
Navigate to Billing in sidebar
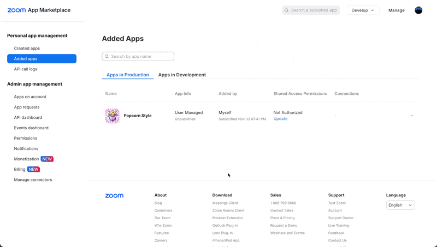(20, 170)
